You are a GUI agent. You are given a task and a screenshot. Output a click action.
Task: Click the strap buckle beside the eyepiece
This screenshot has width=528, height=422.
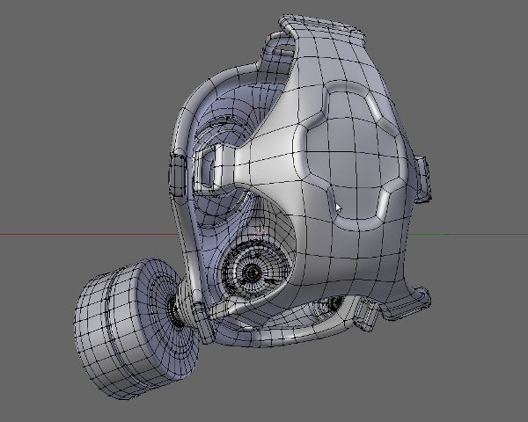[x=178, y=174]
